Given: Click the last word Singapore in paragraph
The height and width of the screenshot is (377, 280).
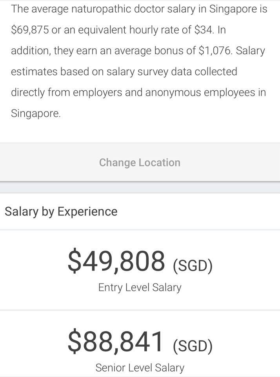Looking at the screenshot, I should coord(36,113).
